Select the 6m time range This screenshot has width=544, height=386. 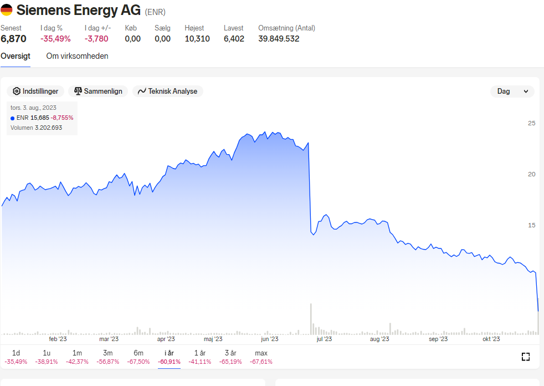138,357
